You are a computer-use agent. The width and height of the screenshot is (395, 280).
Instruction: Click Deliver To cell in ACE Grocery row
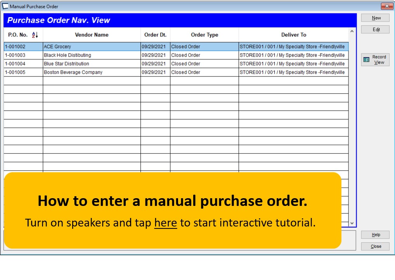(x=294, y=47)
